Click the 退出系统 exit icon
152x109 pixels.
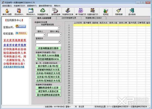point(132,12)
